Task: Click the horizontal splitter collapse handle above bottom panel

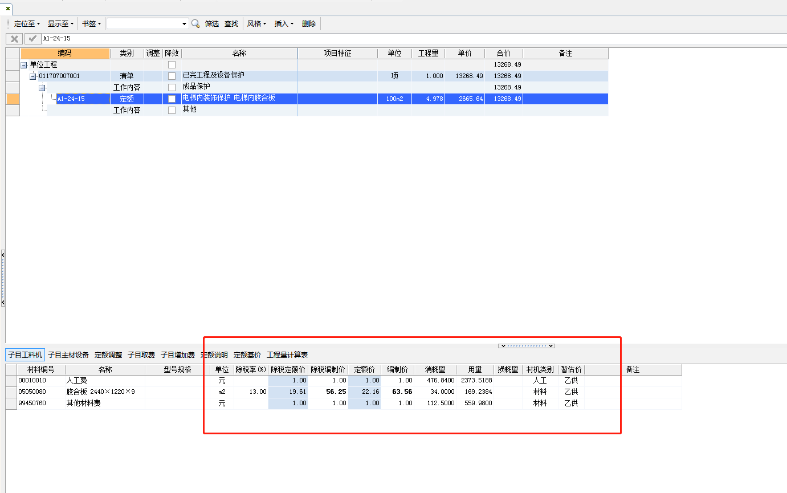Action: (x=526, y=345)
